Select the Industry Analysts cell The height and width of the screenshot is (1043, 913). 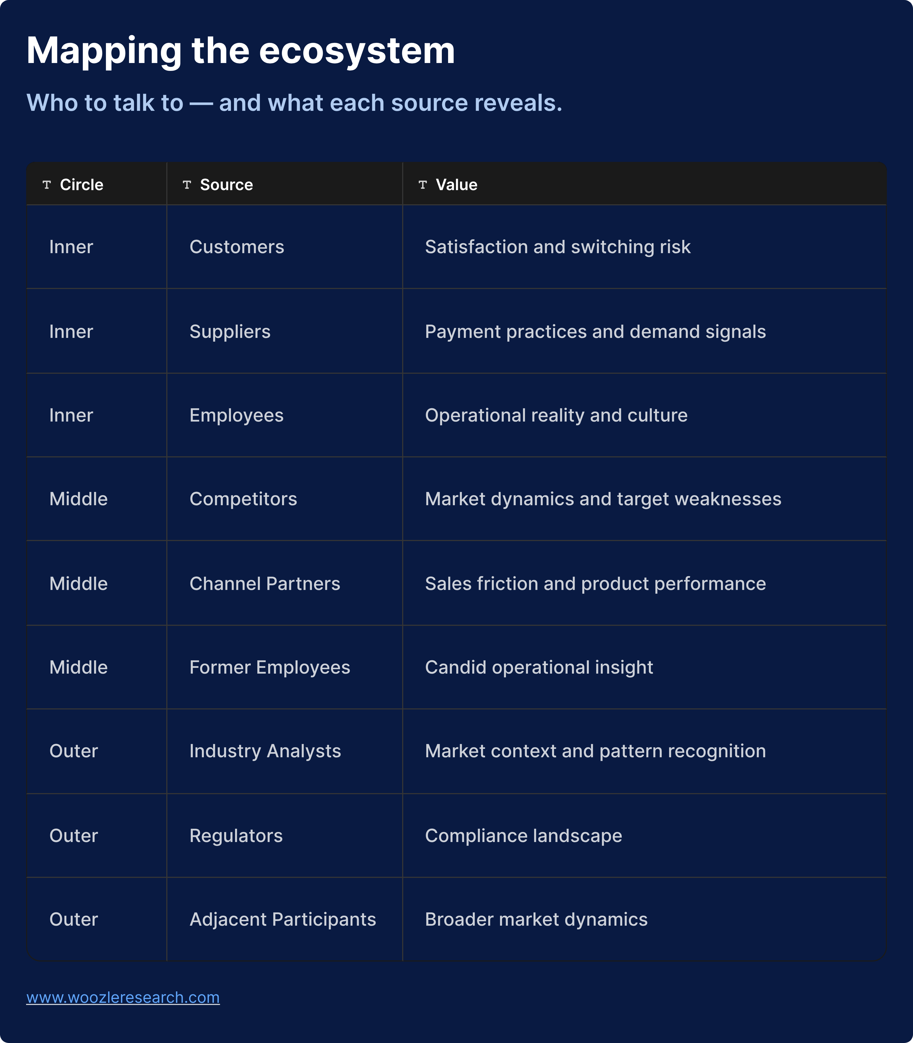265,751
